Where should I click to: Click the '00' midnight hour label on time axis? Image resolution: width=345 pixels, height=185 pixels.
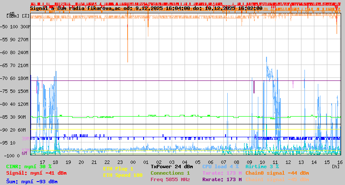[x=133, y=162]
